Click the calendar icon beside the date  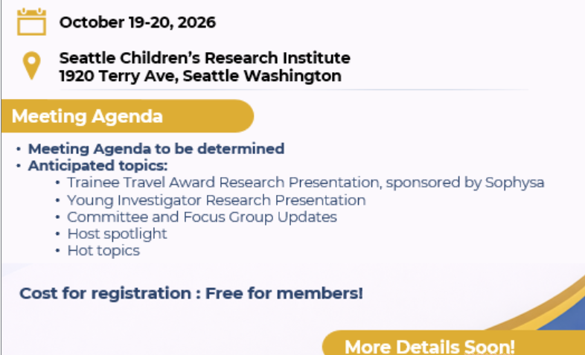[31, 22]
